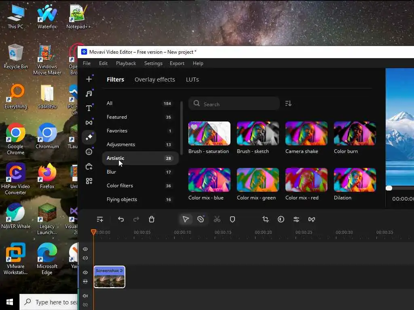Open transition wizard toolbar icon
Viewport: 414px width, 310px height.
tap(312, 219)
